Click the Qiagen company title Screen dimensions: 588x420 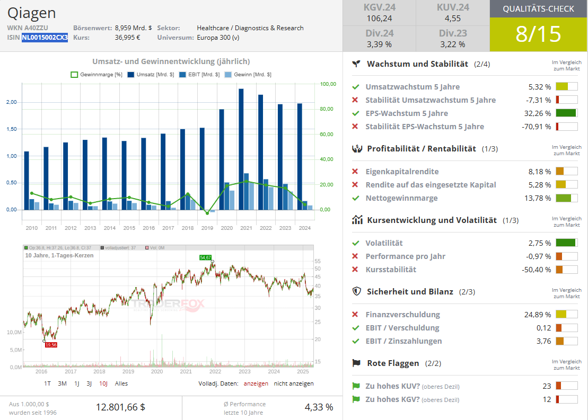tap(31, 13)
